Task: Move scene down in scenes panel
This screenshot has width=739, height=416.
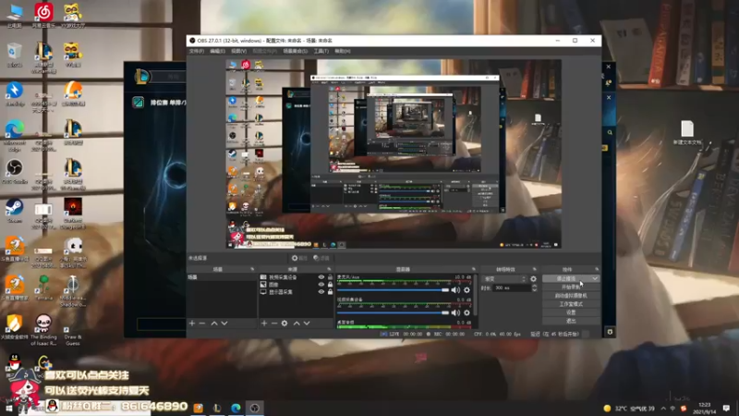Action: [224, 323]
